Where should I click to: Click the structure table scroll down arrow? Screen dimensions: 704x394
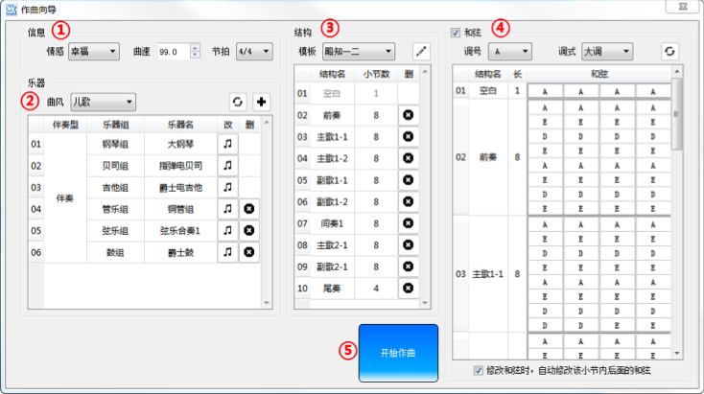(x=425, y=303)
